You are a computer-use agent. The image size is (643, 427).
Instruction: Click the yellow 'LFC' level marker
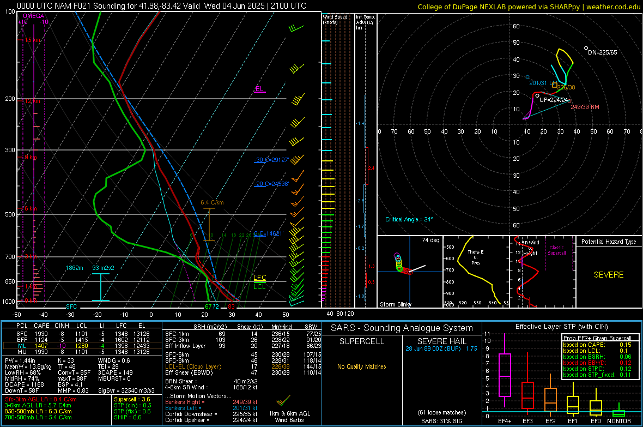(259, 278)
